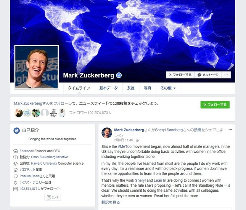Click the first follower avatar icon
The width and height of the screenshot is (246, 210).
(x=19, y=113)
